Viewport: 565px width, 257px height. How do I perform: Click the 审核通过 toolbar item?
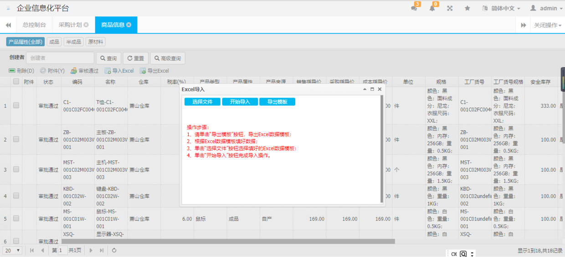84,71
